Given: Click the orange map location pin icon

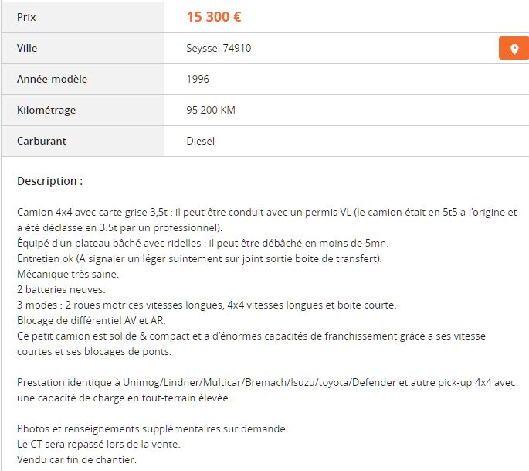Looking at the screenshot, I should (514, 48).
